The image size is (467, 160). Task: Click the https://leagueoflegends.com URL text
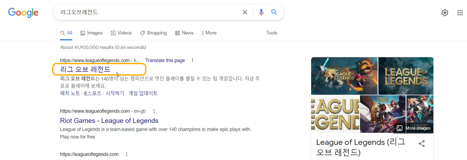(89, 154)
